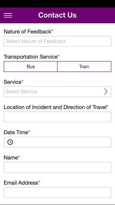
Task: Select Train as transportation service
Action: (x=84, y=67)
